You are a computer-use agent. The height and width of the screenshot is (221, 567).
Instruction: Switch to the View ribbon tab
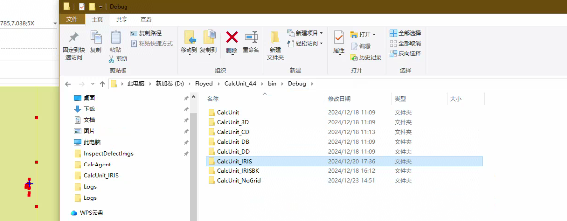(146, 19)
